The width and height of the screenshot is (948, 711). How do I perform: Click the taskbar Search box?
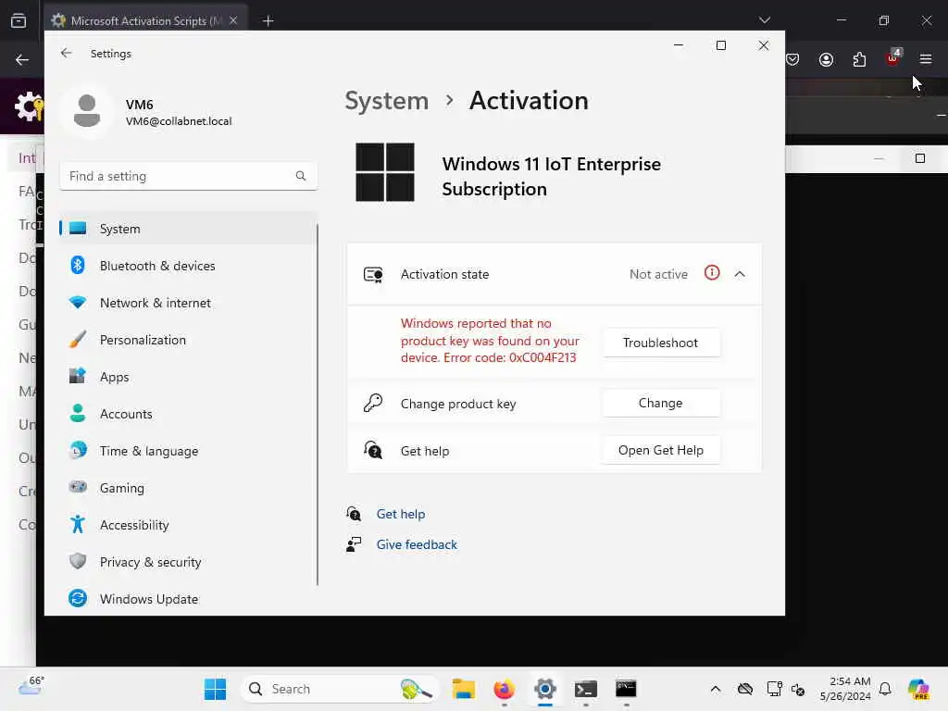[x=339, y=689]
